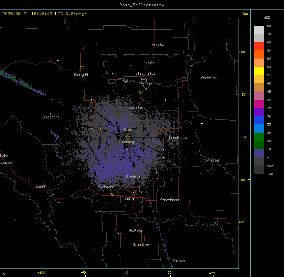Click the Ponoka city label

[158, 45]
